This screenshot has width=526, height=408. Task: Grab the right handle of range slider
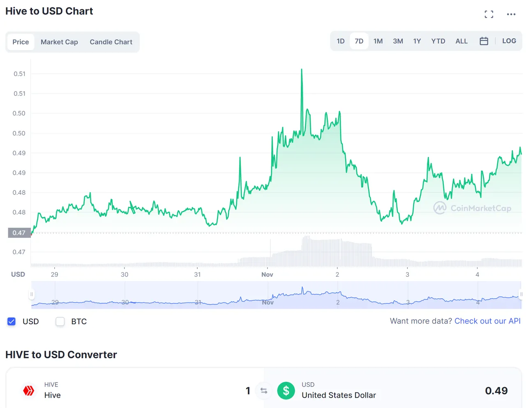click(521, 294)
